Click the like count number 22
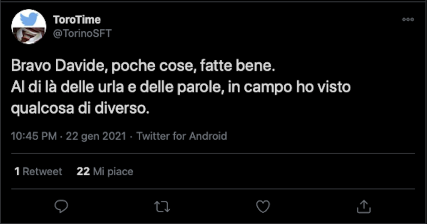 click(x=83, y=172)
